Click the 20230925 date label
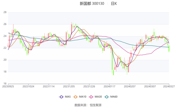 click(x=8, y=86)
